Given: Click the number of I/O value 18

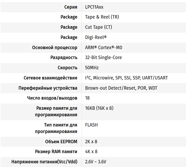Looking at the screenshot, I should pyautogui.click(x=88, y=98).
